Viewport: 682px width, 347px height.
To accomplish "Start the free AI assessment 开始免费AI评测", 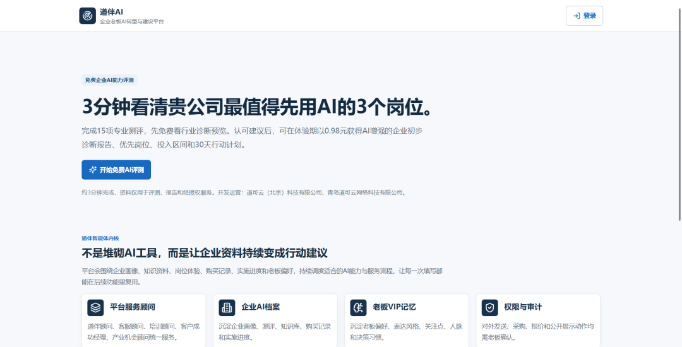I will [116, 170].
